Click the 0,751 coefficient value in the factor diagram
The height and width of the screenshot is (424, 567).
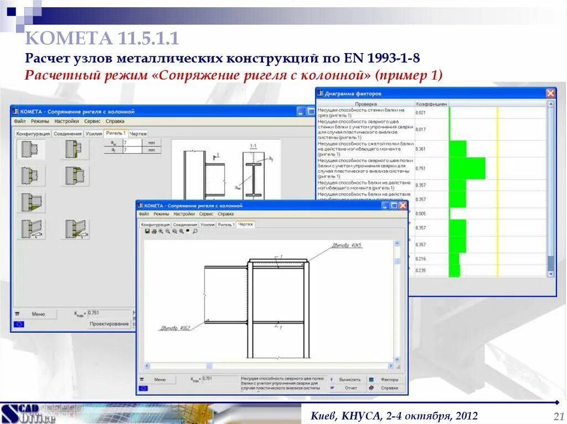pos(421,168)
